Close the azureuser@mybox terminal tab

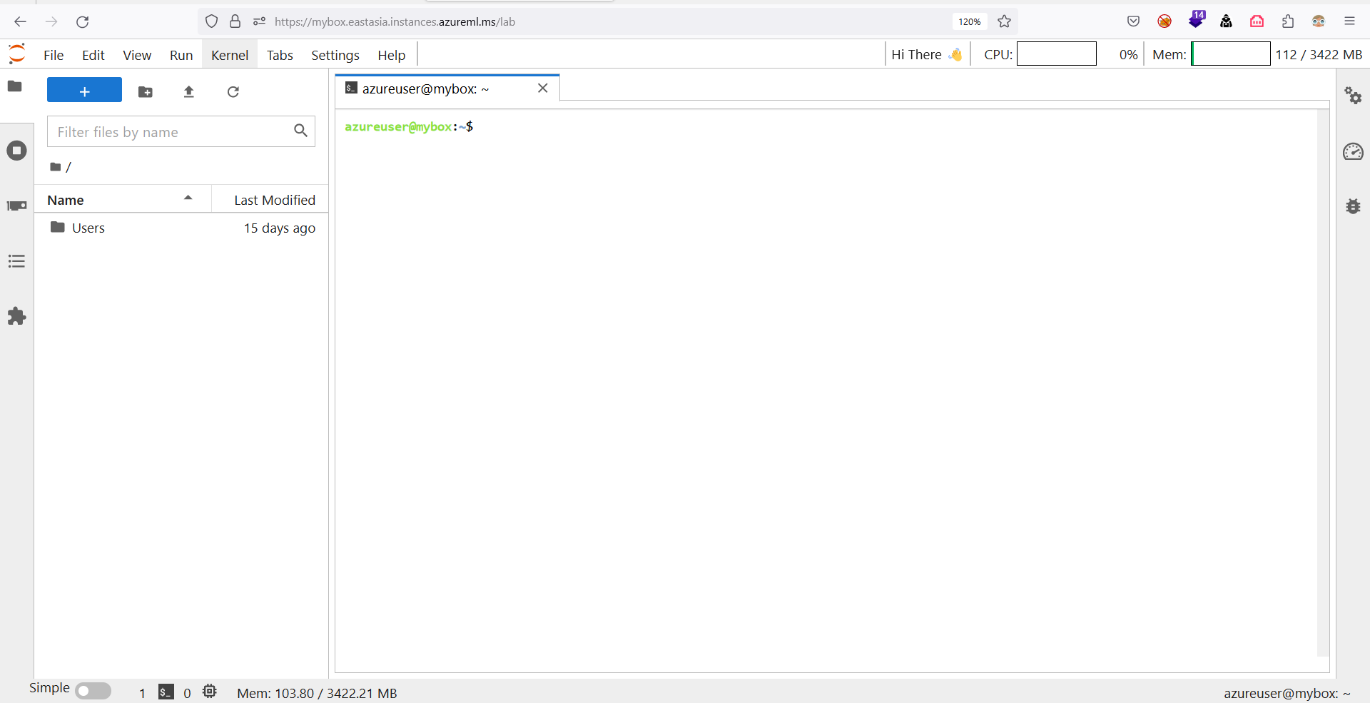543,88
